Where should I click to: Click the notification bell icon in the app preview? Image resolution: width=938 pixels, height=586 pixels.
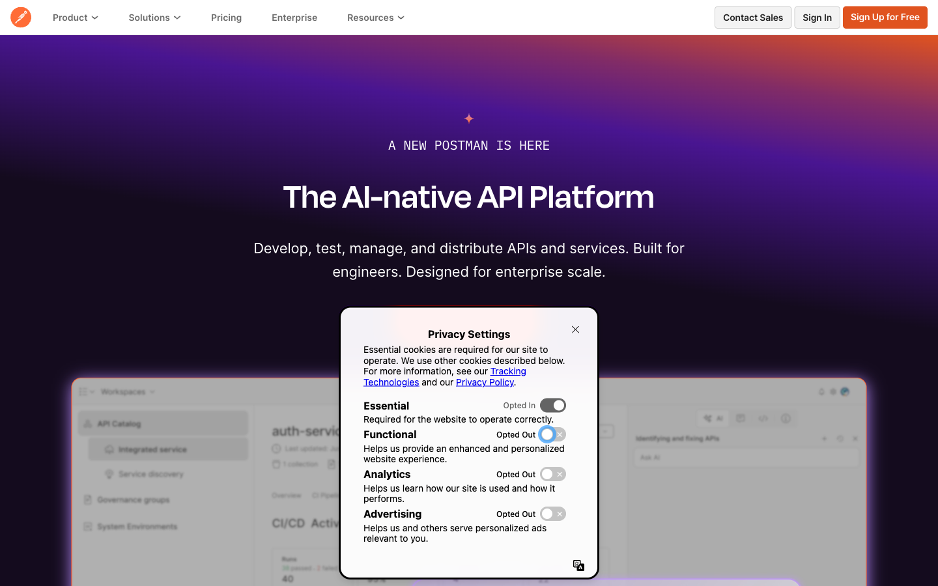tap(821, 392)
